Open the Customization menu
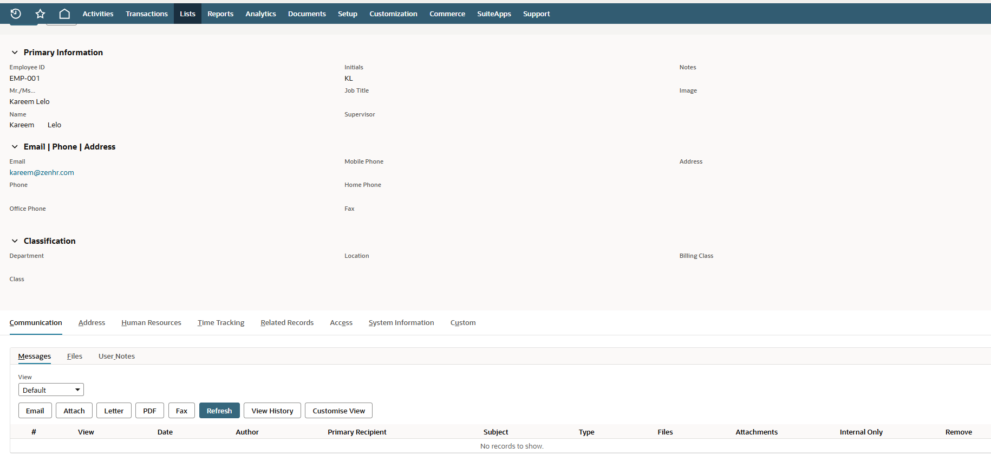 click(393, 14)
